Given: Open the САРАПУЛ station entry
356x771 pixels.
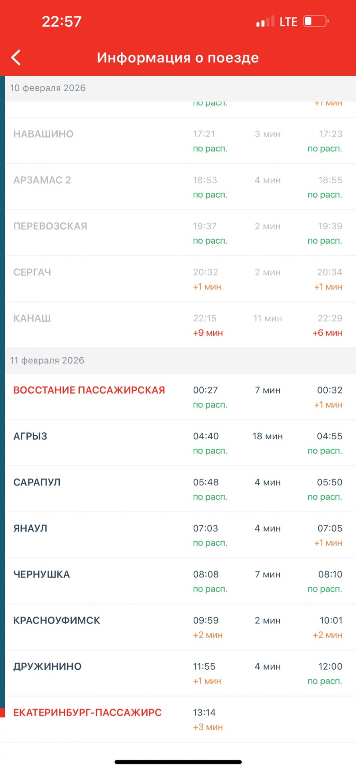Looking at the screenshot, I should pos(180,489).
